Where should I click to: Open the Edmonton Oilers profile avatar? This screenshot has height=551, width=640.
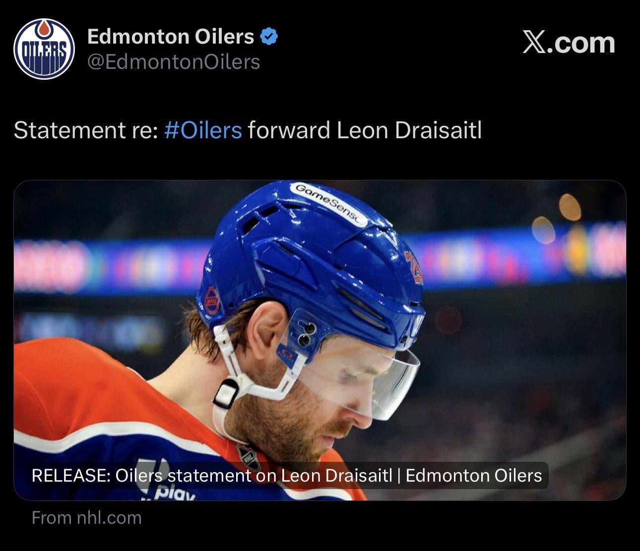(44, 49)
